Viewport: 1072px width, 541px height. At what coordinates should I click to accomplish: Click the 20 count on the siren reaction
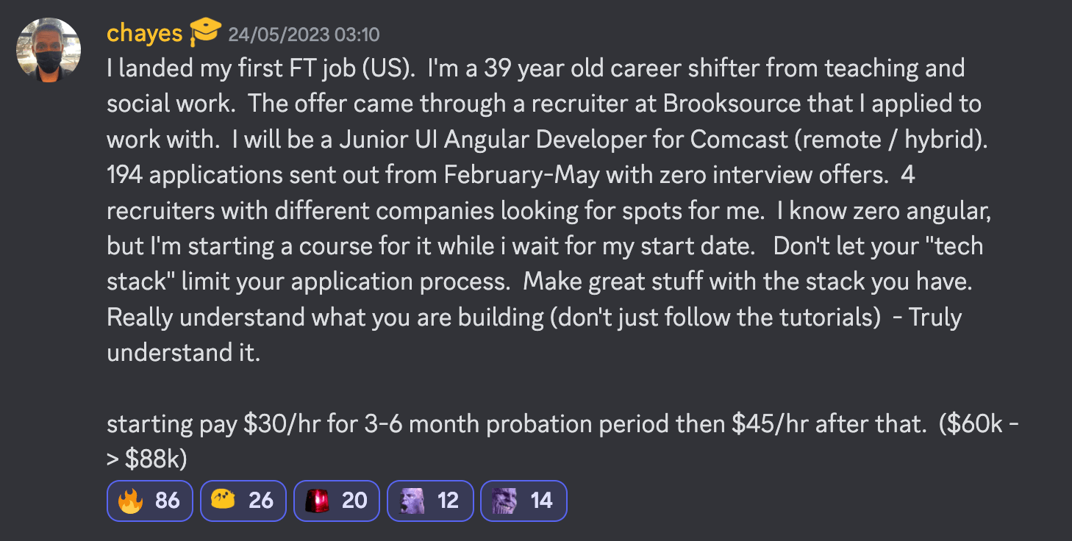pyautogui.click(x=354, y=501)
